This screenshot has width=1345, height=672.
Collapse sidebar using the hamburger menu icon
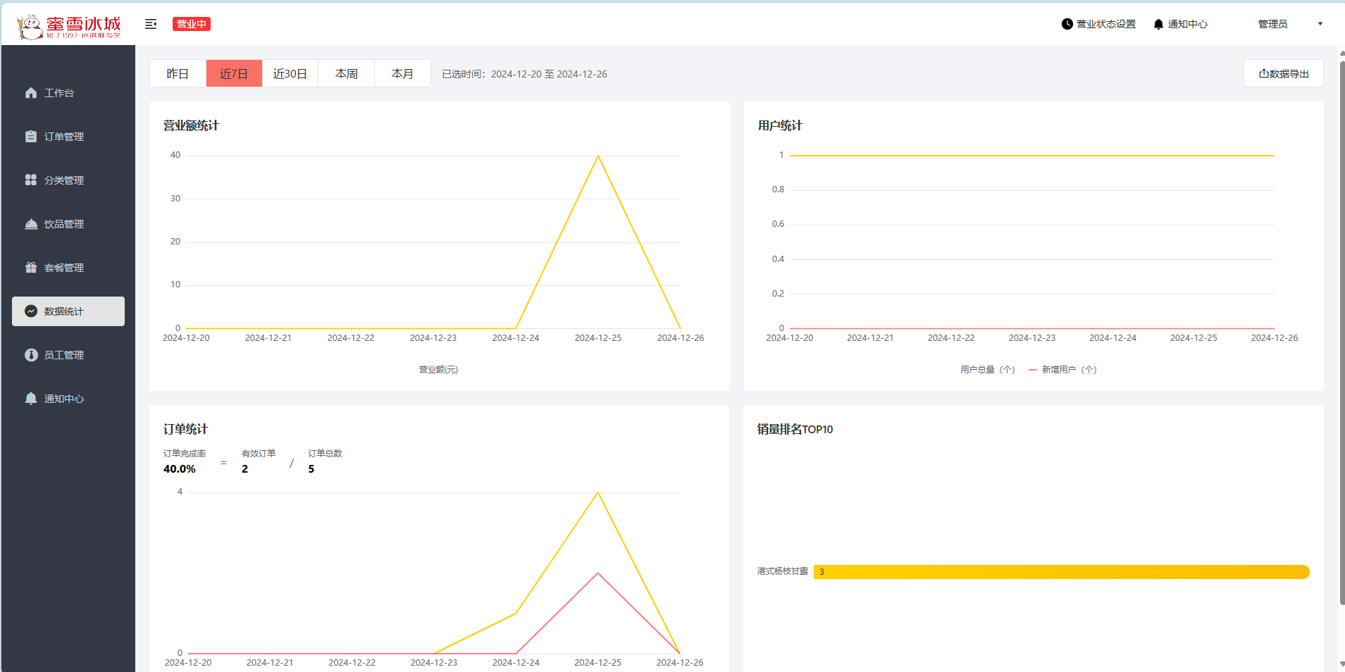[151, 24]
